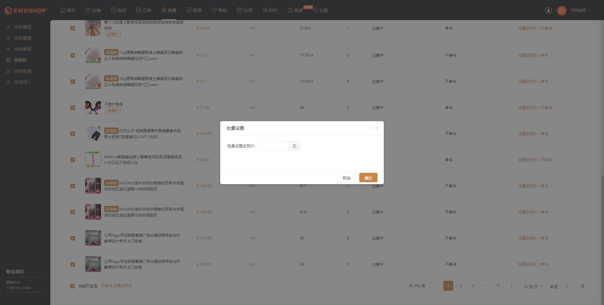Go to next page arrow
The image size is (604, 305).
pyautogui.click(x=512, y=286)
